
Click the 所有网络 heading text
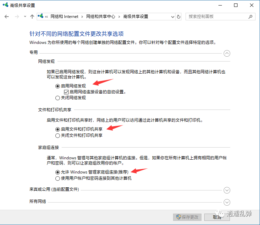38,201
